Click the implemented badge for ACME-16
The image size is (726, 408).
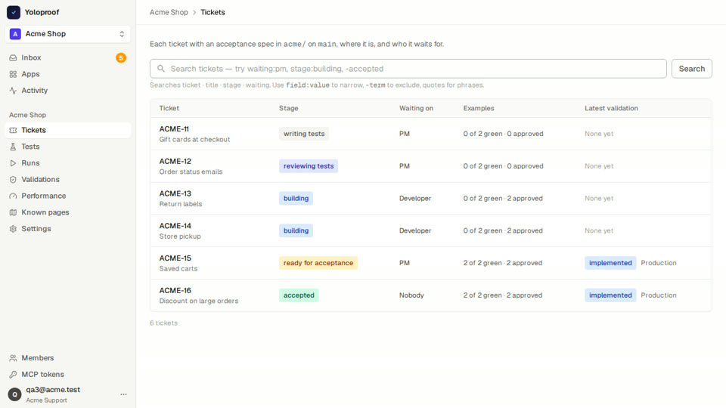click(610, 295)
